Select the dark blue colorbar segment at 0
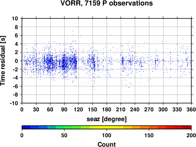Viewport: 196px width, 147px height. coord(26,127)
